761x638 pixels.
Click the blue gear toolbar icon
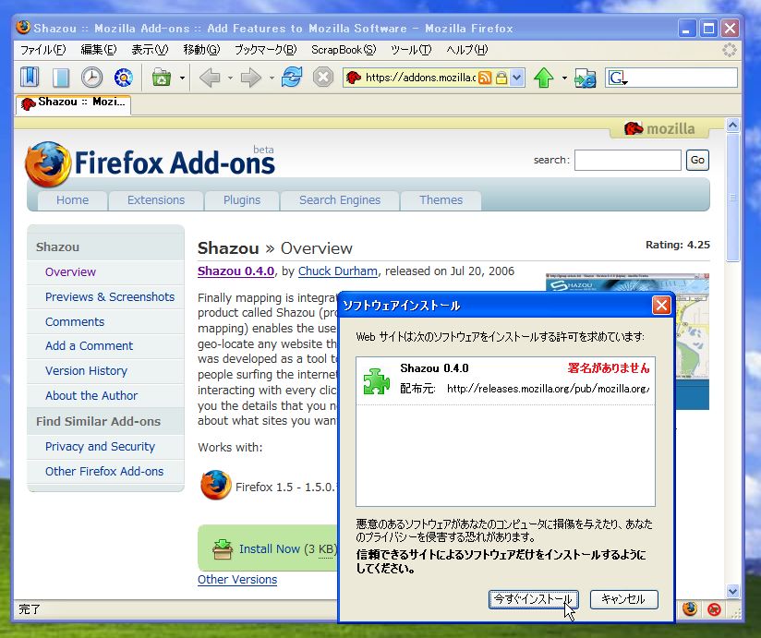click(x=123, y=78)
